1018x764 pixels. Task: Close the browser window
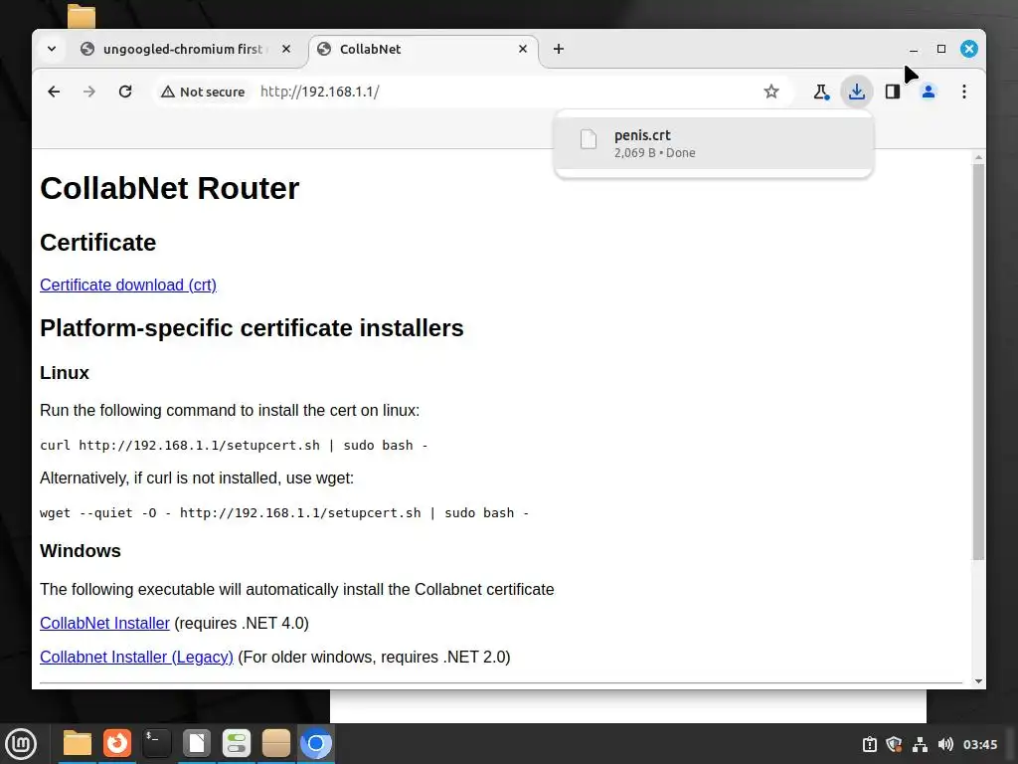968,49
